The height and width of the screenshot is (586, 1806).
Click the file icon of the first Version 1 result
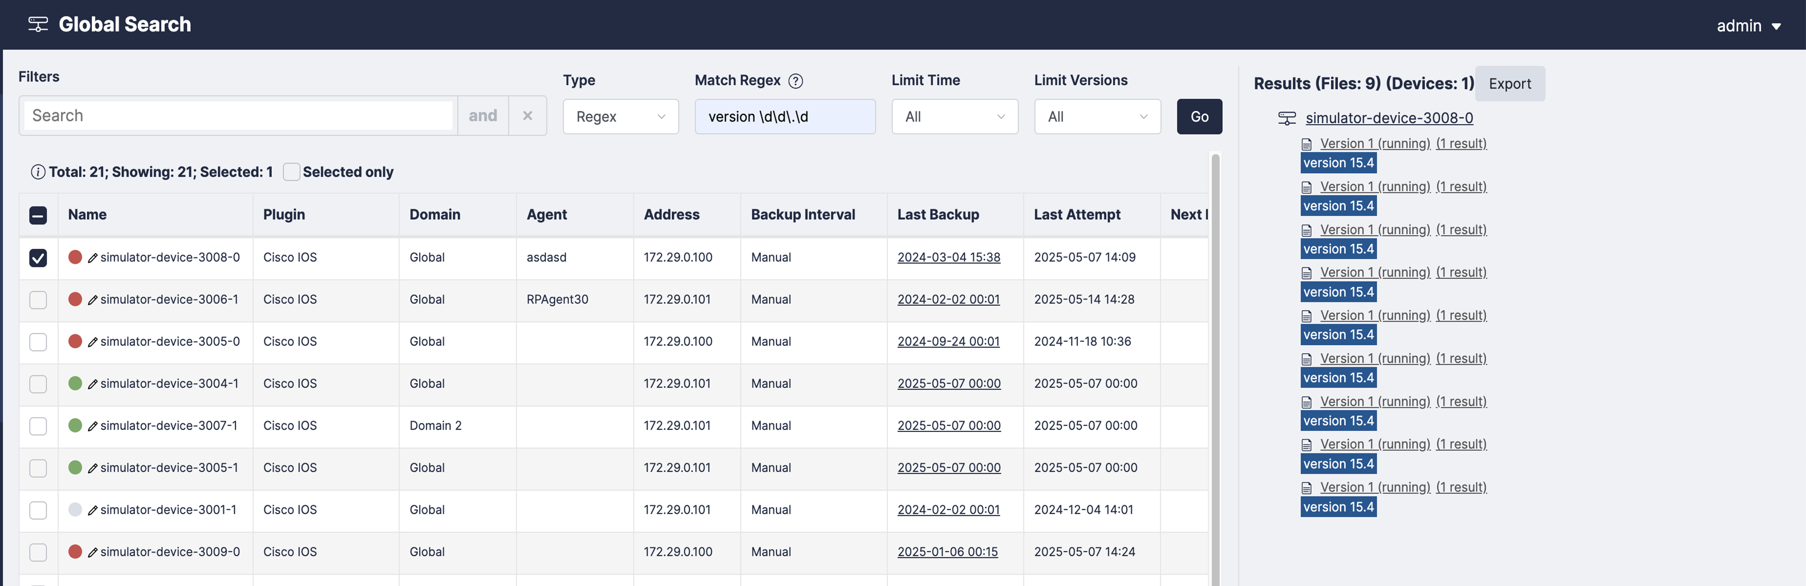click(x=1306, y=144)
